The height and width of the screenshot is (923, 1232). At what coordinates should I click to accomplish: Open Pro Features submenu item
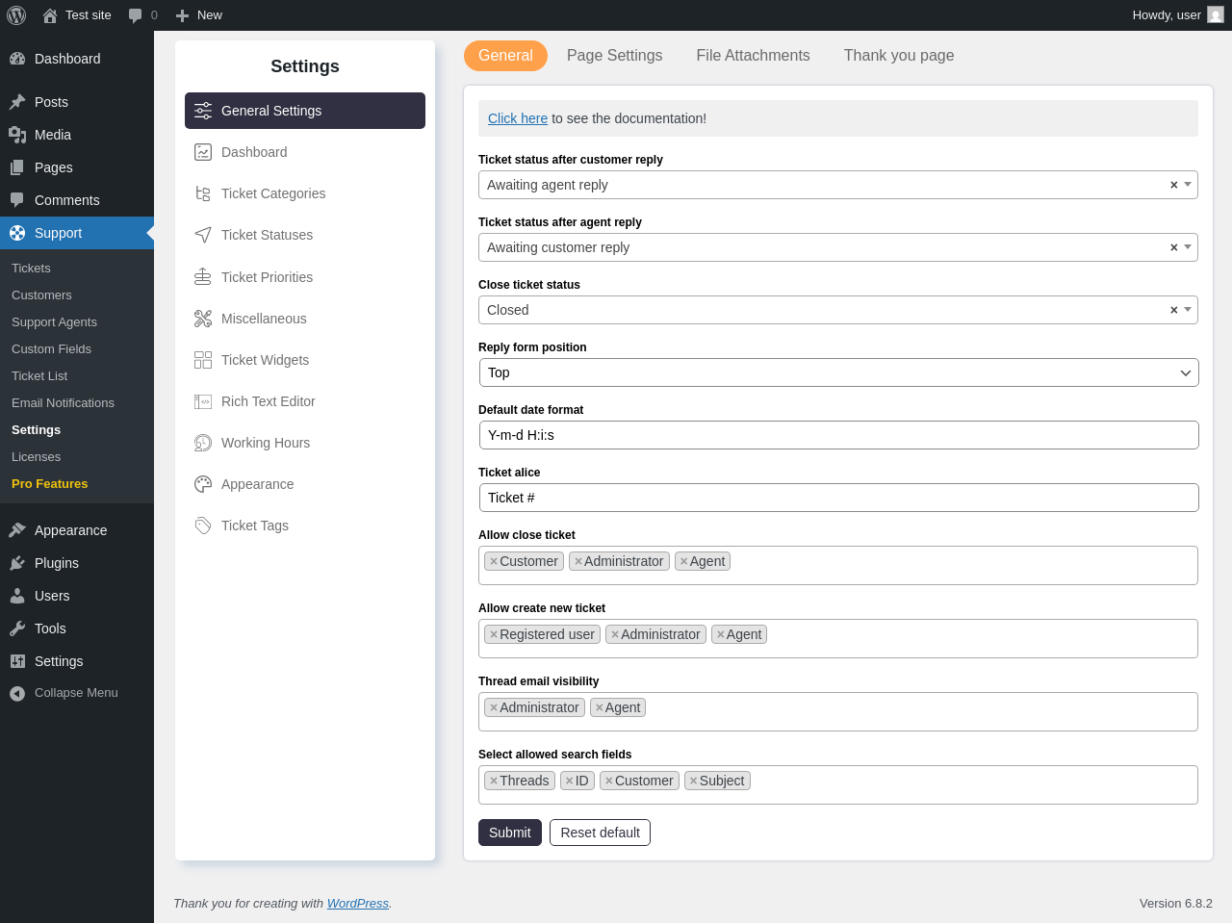49,484
